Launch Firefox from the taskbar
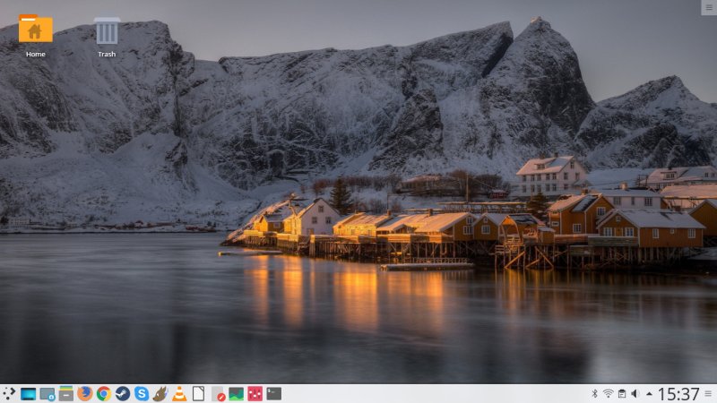717x403 pixels. [x=84, y=394]
